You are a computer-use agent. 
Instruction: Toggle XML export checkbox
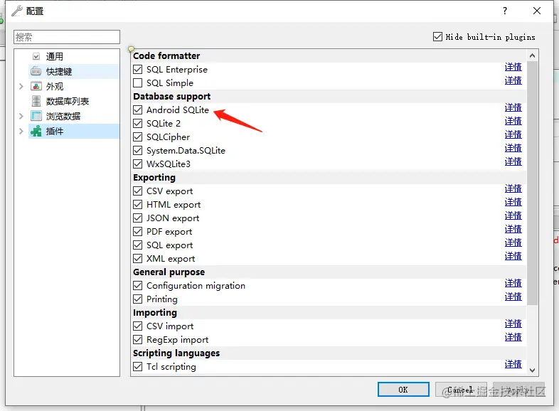pos(137,258)
